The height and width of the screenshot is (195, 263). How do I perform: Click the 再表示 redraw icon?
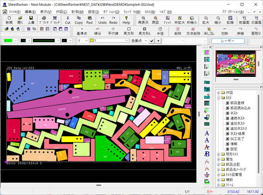[x=143, y=20]
